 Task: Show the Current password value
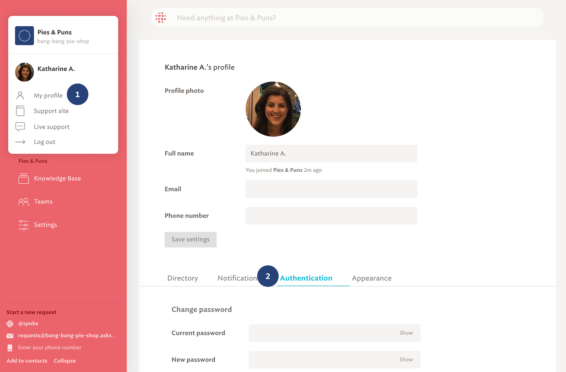406,333
